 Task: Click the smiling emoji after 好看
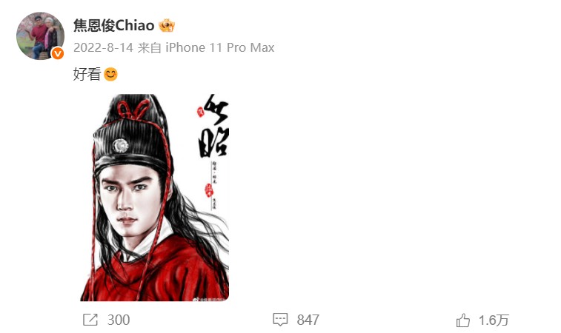[110, 74]
